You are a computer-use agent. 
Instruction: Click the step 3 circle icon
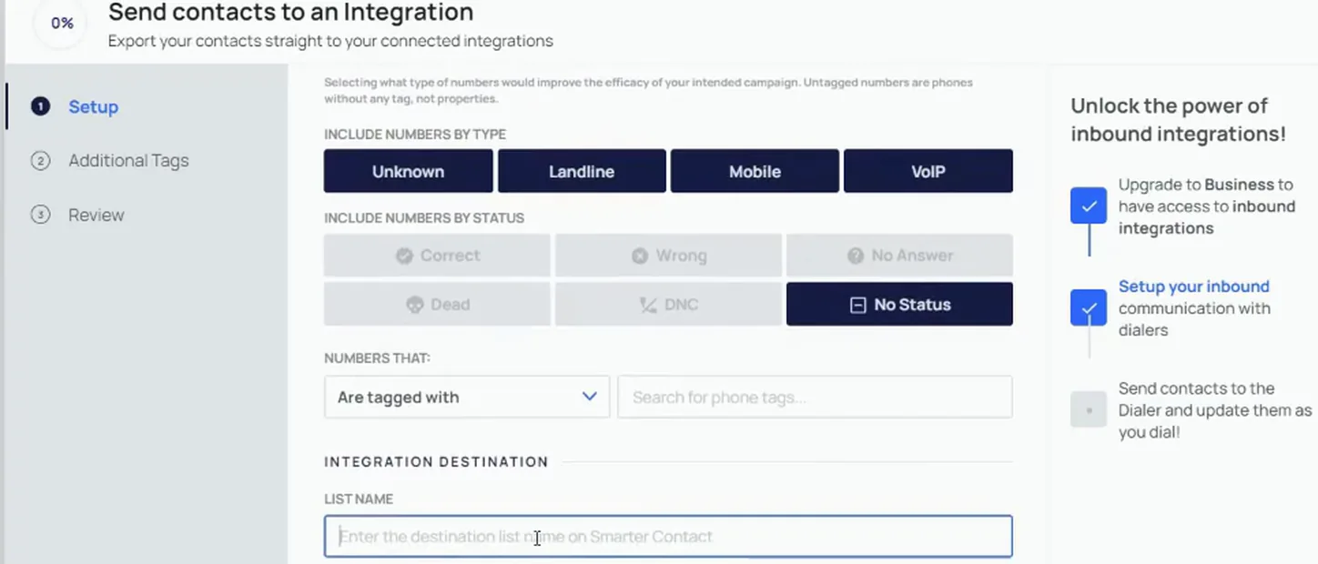pyautogui.click(x=40, y=216)
